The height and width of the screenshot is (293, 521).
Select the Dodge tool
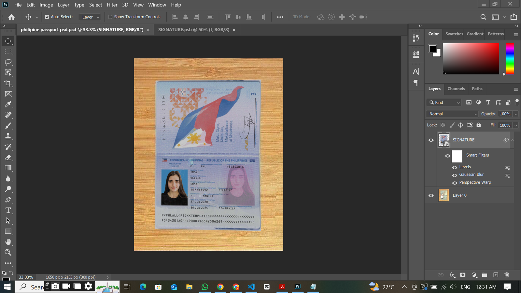[8, 189]
